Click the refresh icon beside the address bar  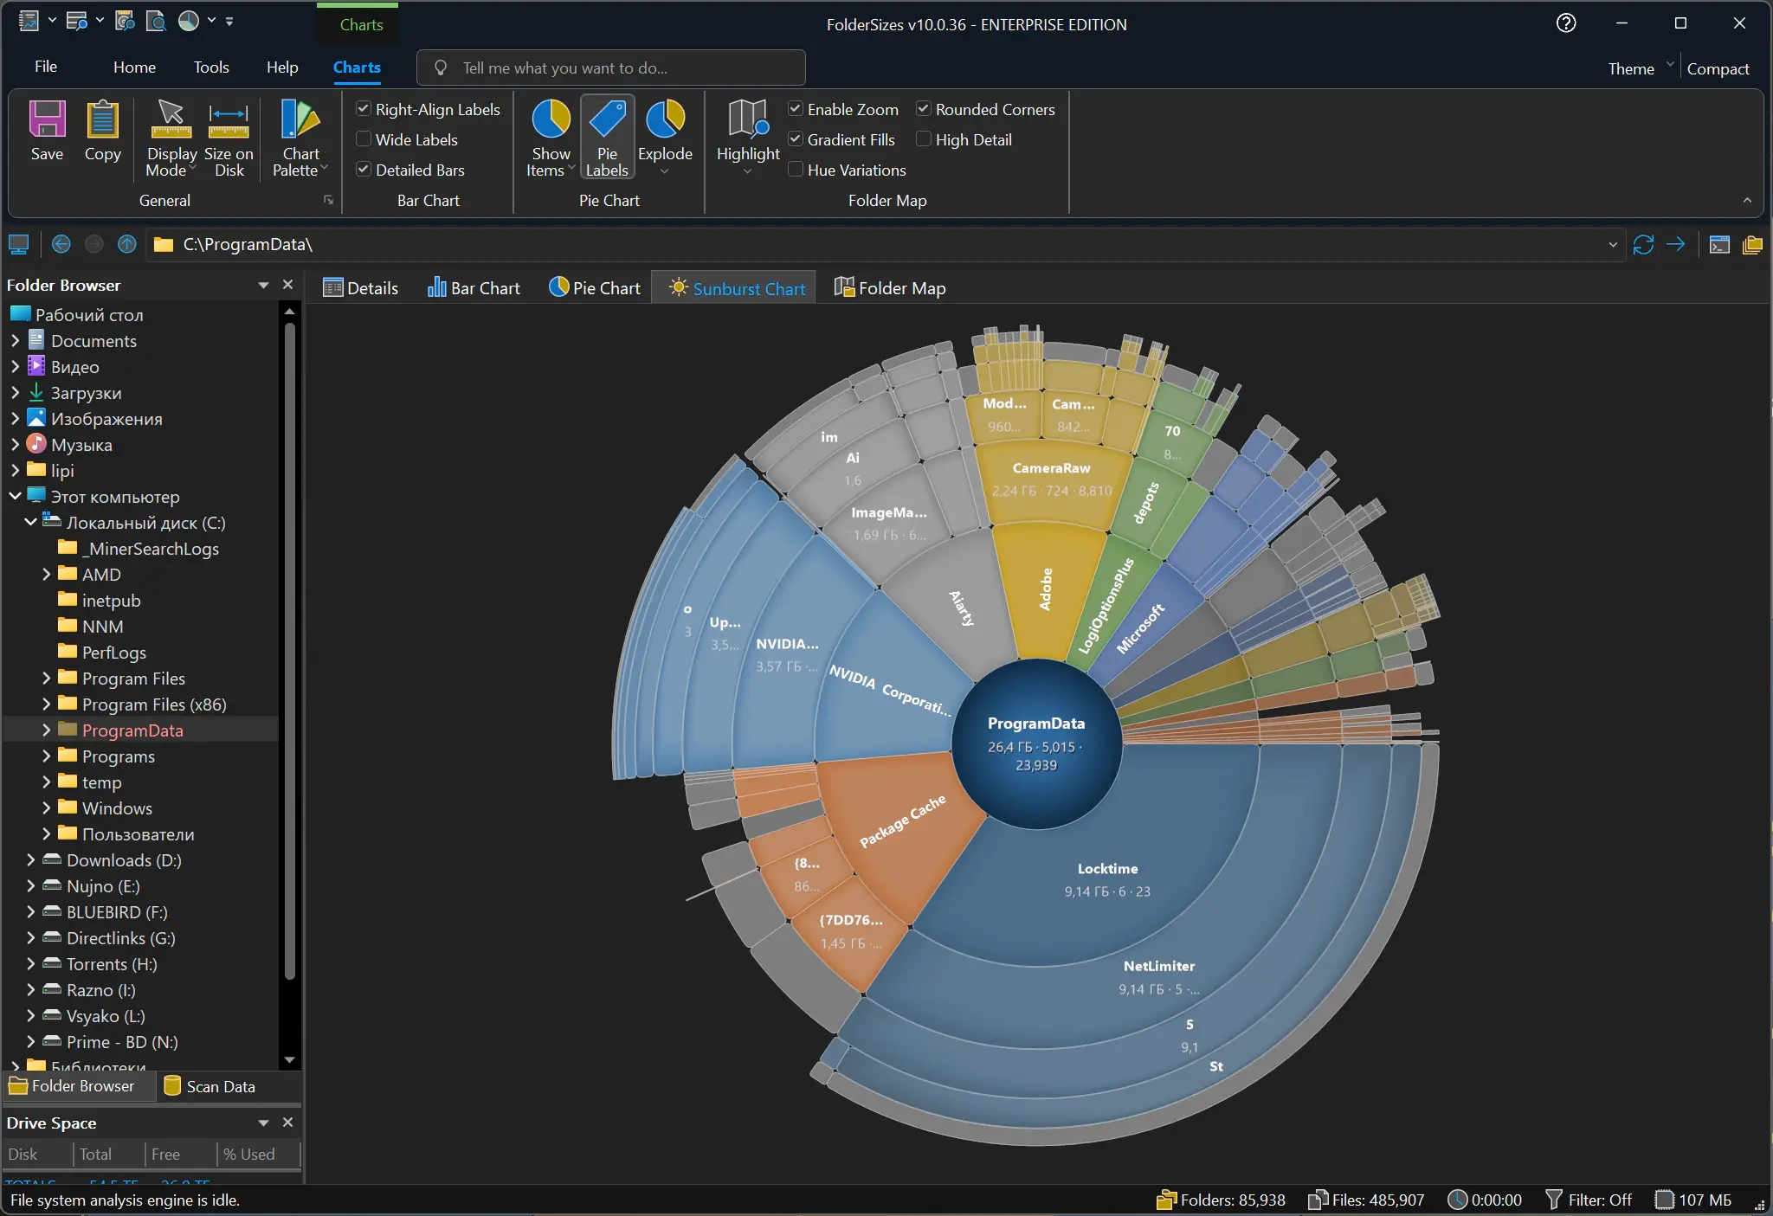1642,245
